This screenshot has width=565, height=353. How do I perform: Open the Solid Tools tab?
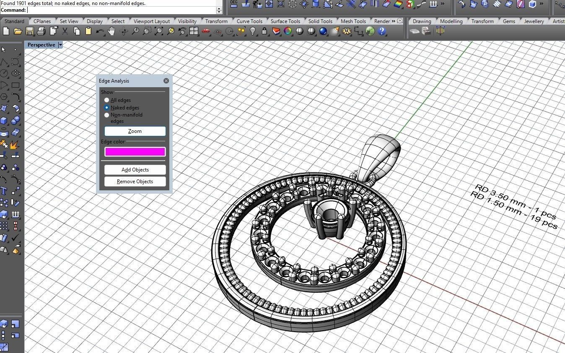coord(320,21)
